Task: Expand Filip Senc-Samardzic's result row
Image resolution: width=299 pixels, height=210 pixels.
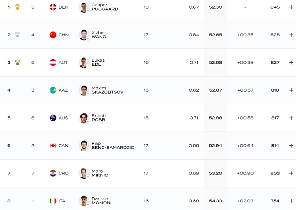Action: coord(291,145)
